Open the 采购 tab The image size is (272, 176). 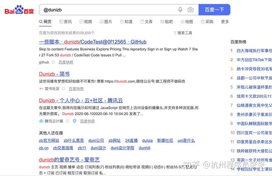coord(207,22)
